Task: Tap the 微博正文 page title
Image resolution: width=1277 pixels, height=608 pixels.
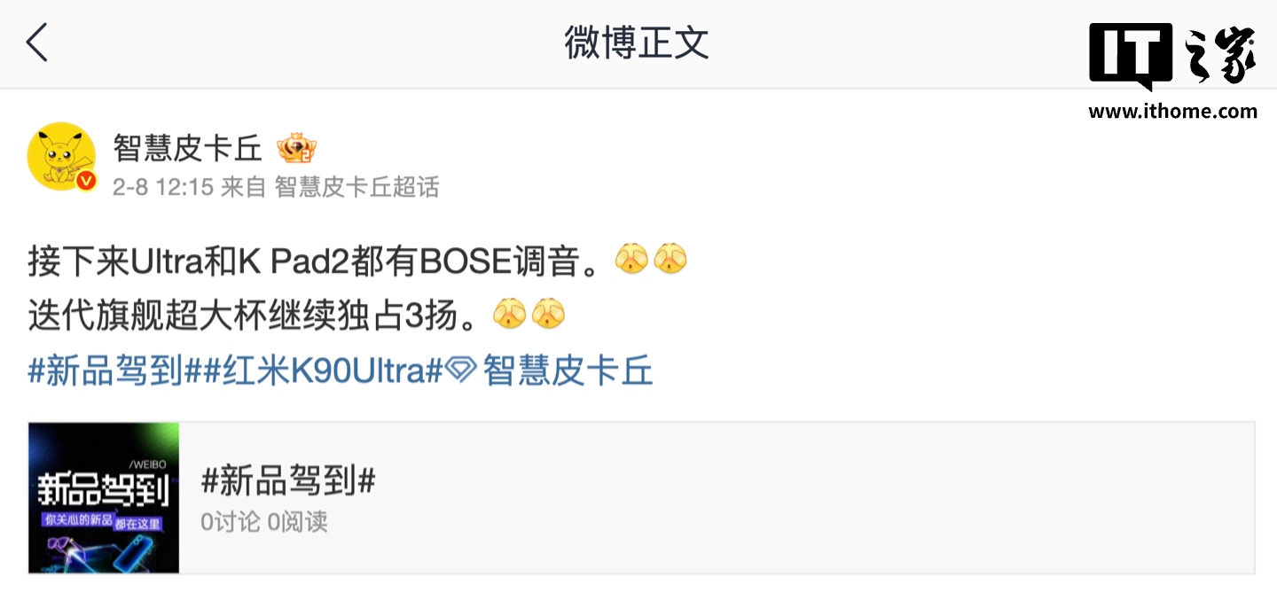Action: (x=638, y=43)
